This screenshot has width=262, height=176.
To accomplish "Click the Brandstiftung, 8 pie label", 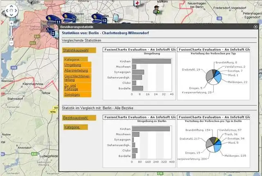I will 226,62.
